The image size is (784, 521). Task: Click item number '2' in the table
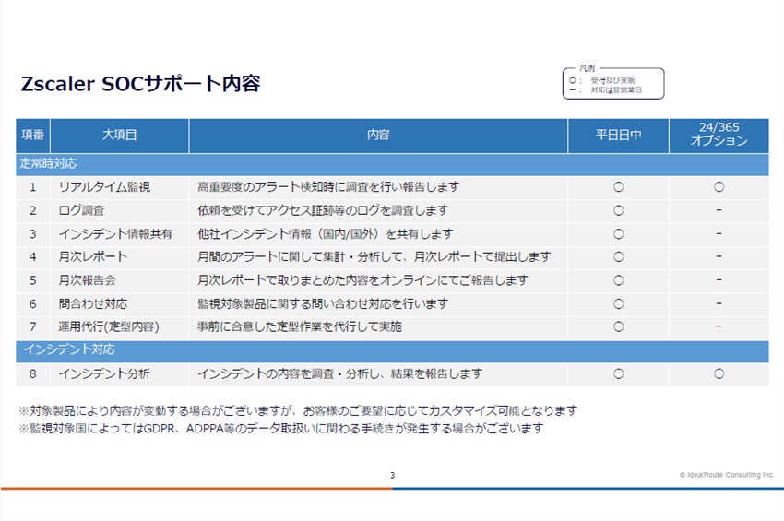click(x=33, y=210)
